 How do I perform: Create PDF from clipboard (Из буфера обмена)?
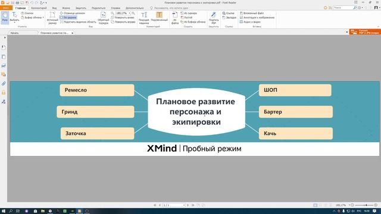pyautogui.click(x=193, y=22)
